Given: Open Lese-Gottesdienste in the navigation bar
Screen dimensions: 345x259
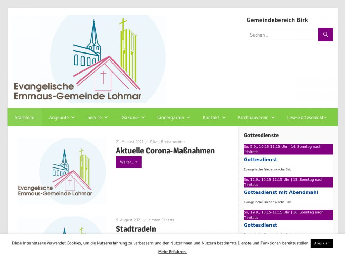Looking at the screenshot, I should coord(306,117).
